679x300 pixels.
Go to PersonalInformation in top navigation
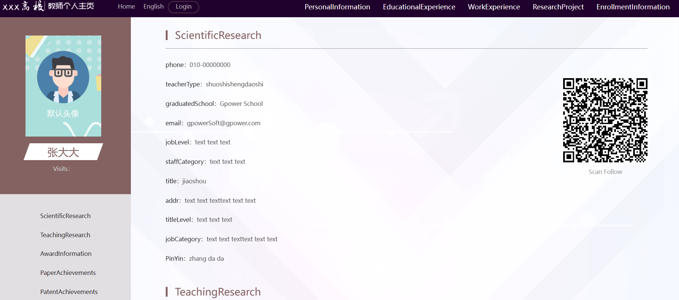point(337,7)
